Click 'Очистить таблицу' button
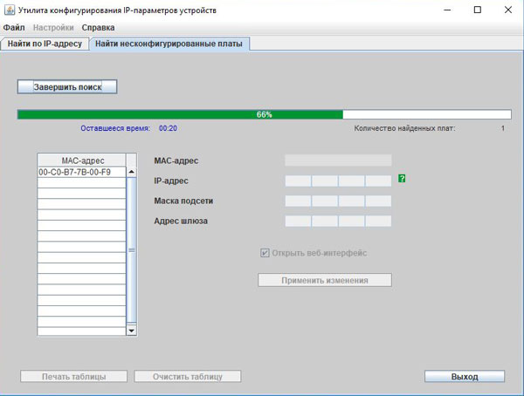The image size is (524, 396). [x=187, y=377]
